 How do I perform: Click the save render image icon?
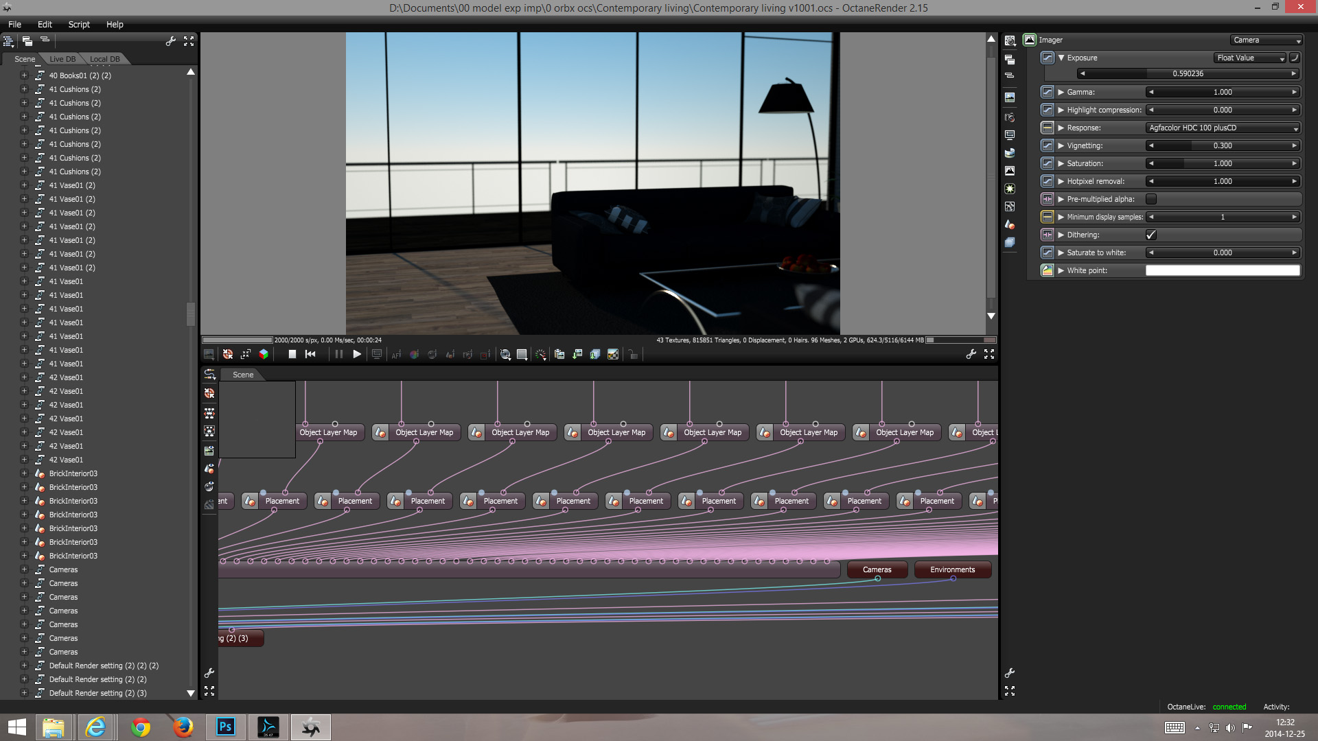577,354
